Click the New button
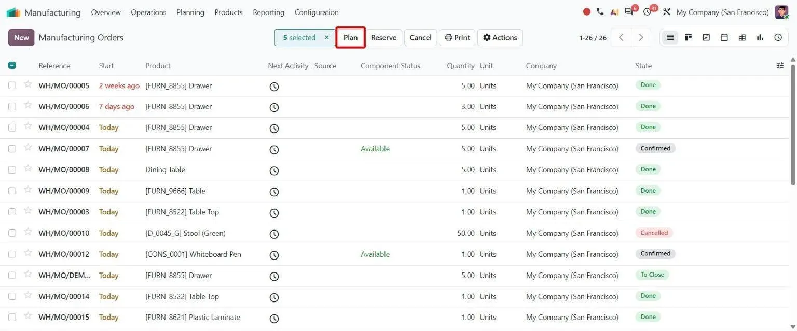 coord(21,37)
